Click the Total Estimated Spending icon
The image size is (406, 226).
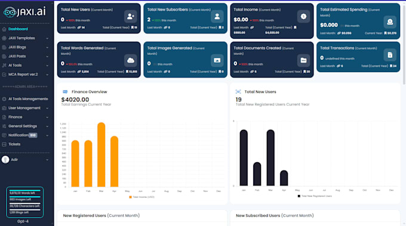pyautogui.click(x=390, y=22)
